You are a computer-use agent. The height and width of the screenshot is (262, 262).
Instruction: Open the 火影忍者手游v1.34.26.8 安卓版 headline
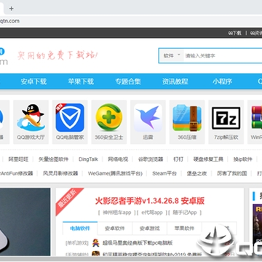(x=150, y=201)
